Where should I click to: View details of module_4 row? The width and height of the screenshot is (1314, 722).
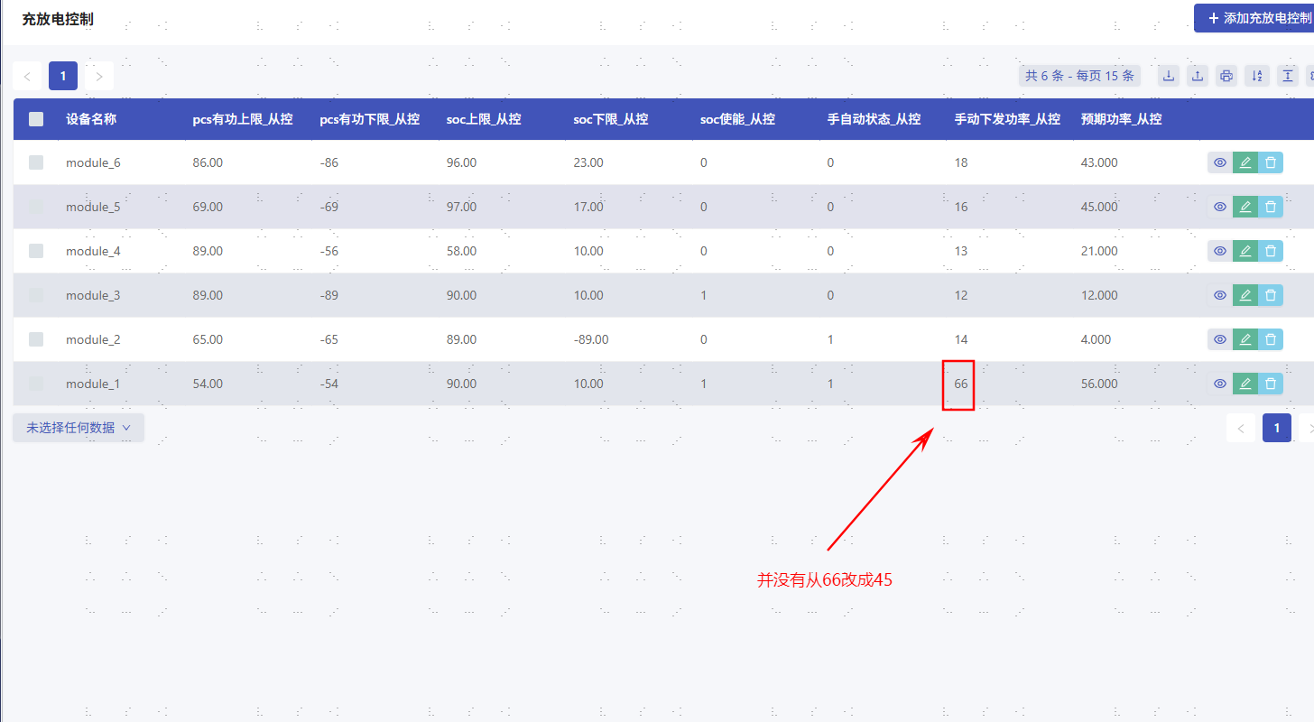(1220, 251)
